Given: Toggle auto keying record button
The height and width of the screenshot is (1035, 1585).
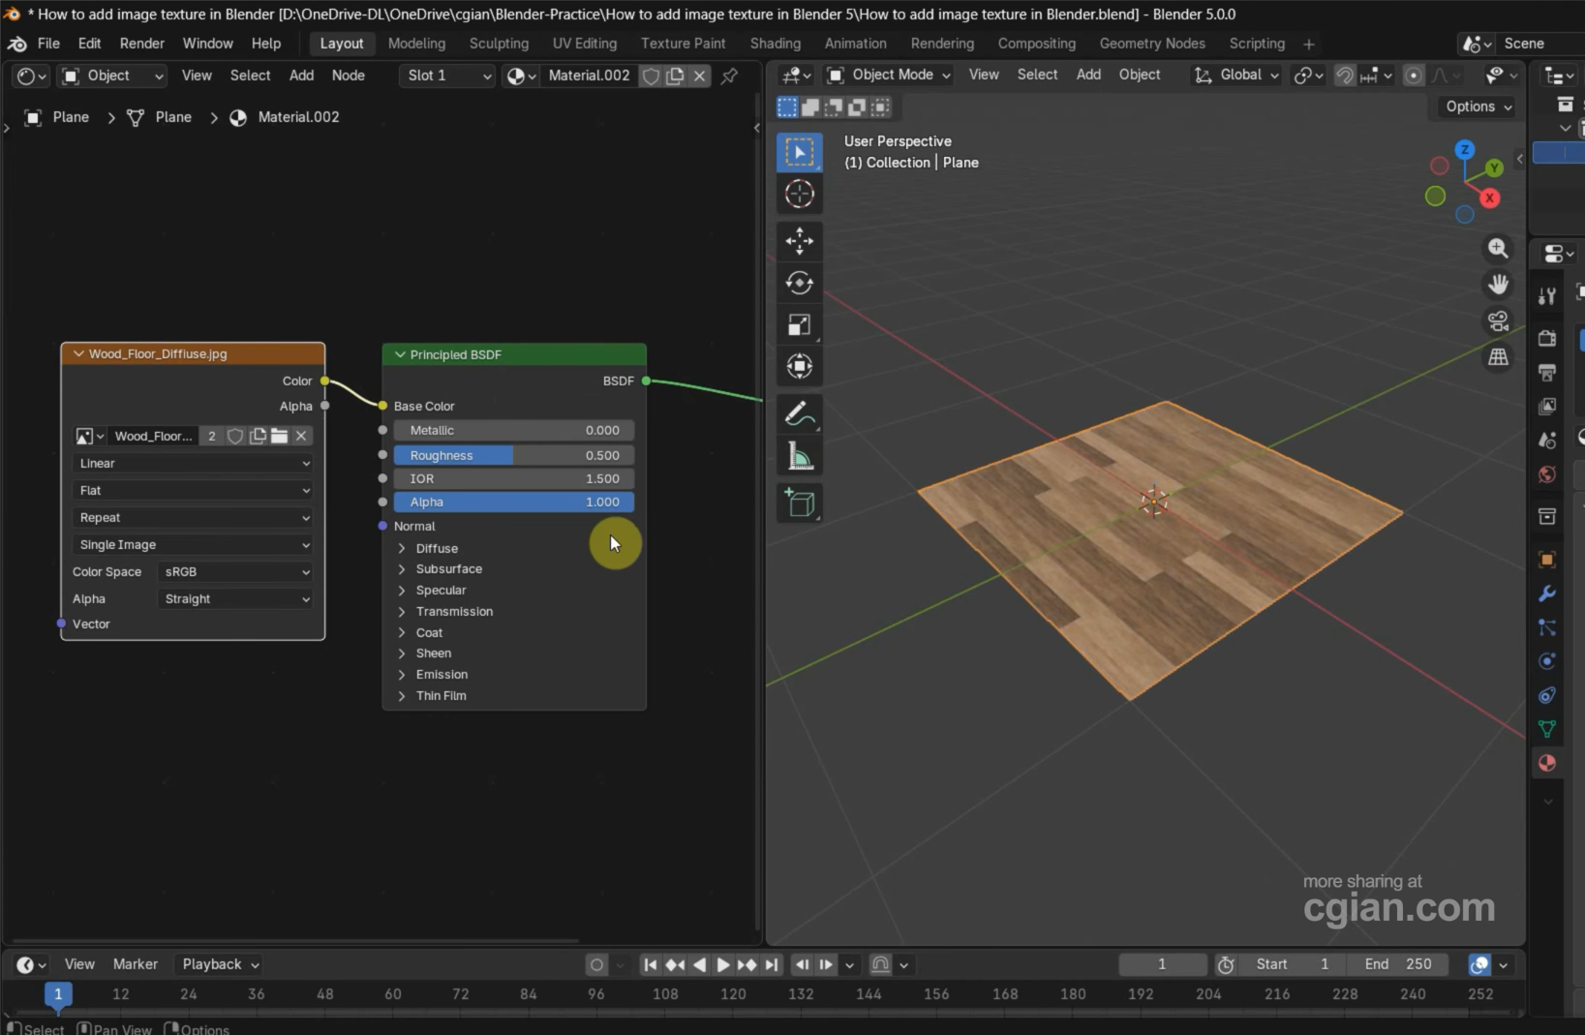Looking at the screenshot, I should pos(596,964).
